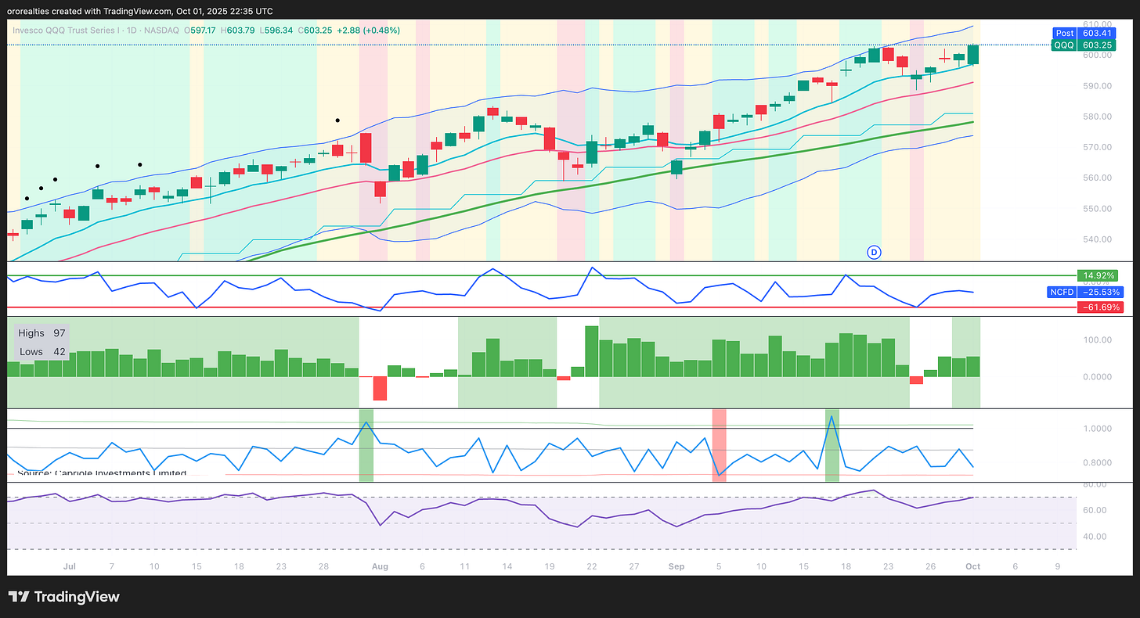The image size is (1140, 618).
Task: Click the 27 date label on time axis
Action: (634, 566)
